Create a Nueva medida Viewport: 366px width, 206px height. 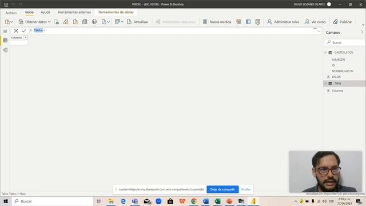[217, 22]
